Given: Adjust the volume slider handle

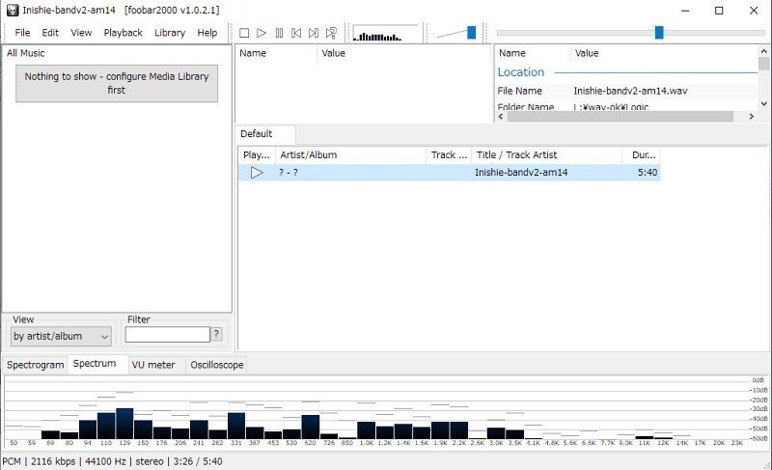Looking at the screenshot, I should tap(471, 33).
